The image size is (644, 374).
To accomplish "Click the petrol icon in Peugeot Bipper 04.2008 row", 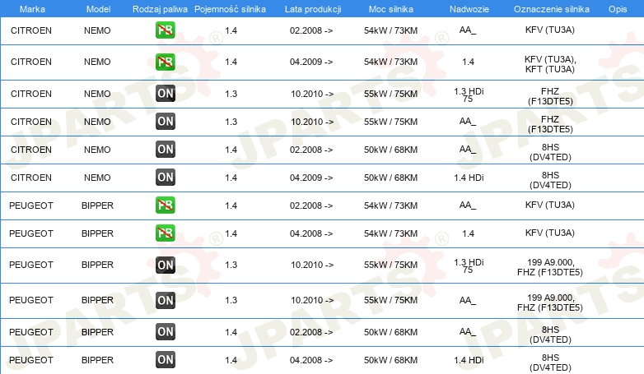I will (165, 233).
